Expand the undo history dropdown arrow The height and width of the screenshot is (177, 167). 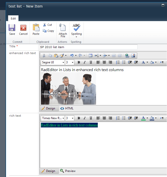pos(76,55)
